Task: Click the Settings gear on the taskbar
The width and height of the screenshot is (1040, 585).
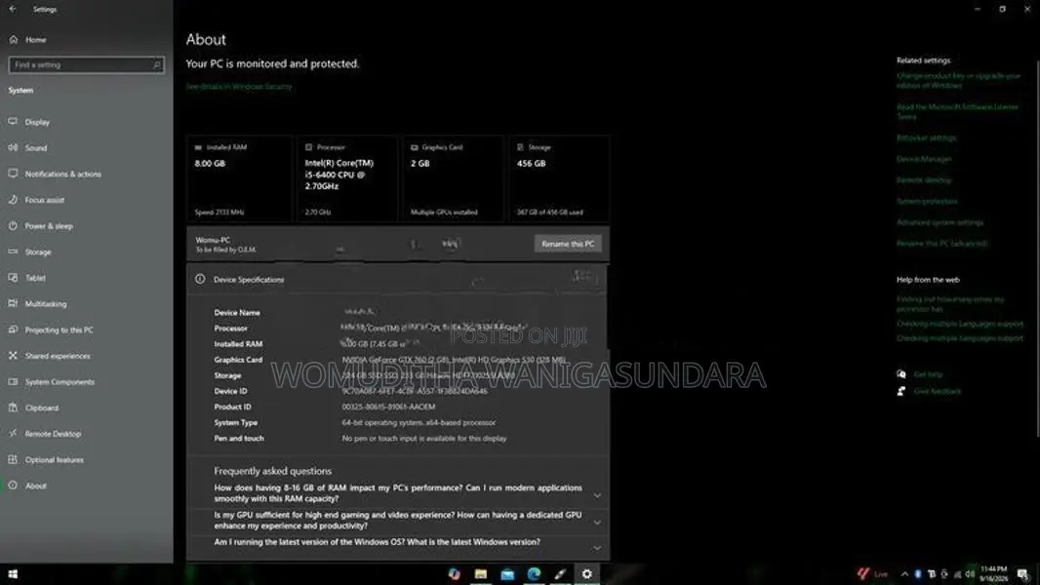Action: point(587,573)
